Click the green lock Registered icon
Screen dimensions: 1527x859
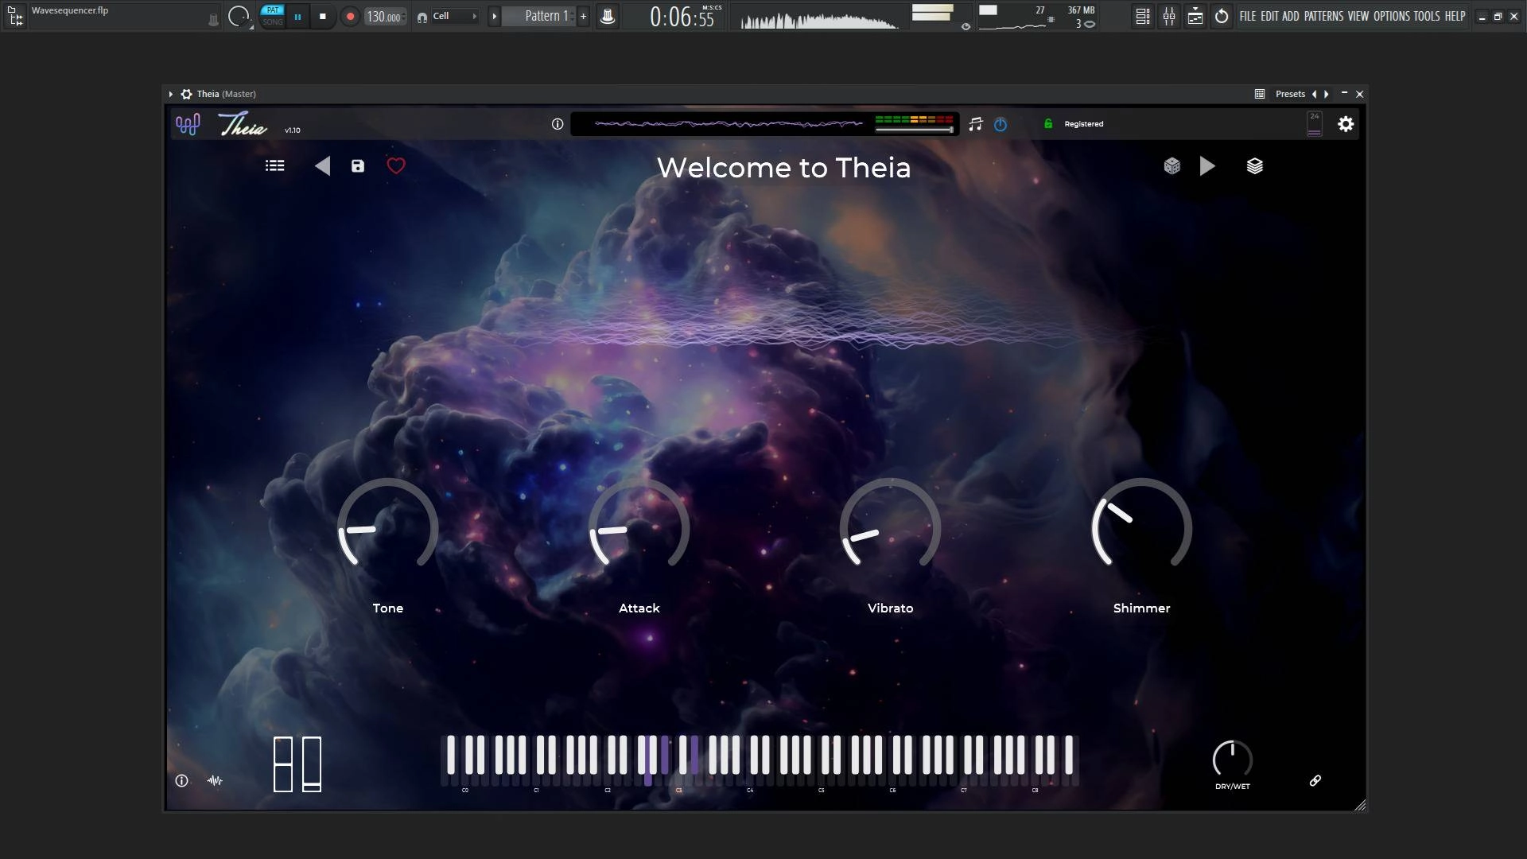[1048, 123]
